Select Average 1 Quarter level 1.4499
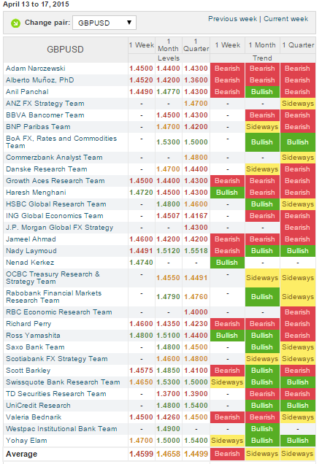The image size is (322, 464). coord(196,454)
